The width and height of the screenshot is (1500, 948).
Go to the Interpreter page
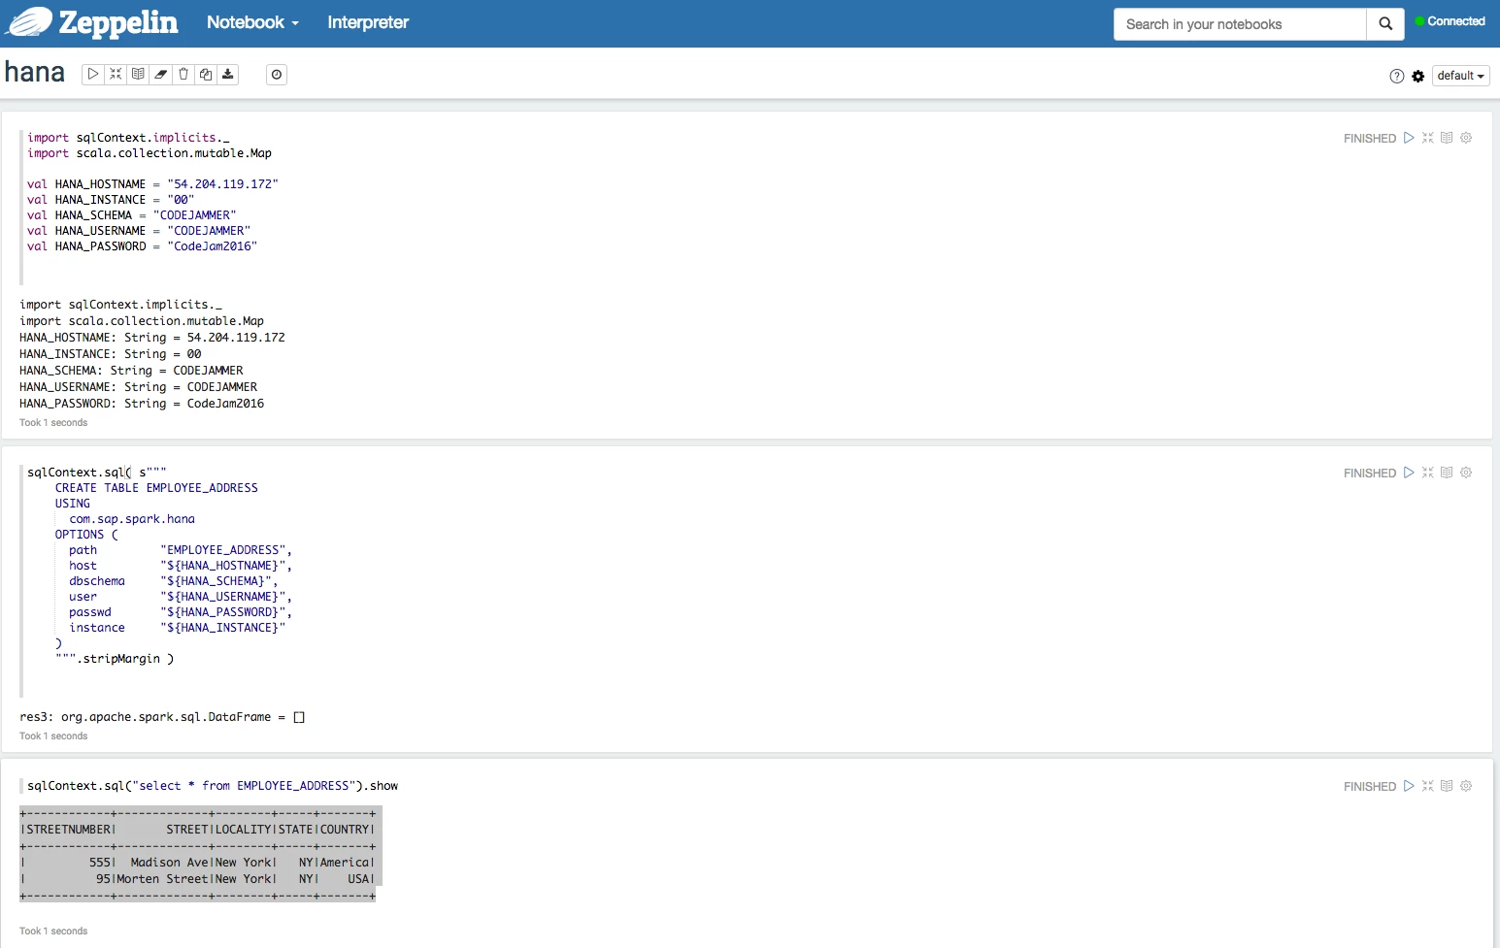(x=368, y=22)
